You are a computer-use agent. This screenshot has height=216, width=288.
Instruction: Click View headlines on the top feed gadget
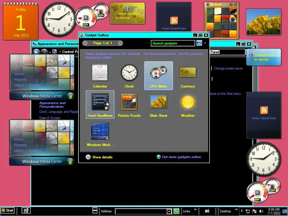click(174, 28)
